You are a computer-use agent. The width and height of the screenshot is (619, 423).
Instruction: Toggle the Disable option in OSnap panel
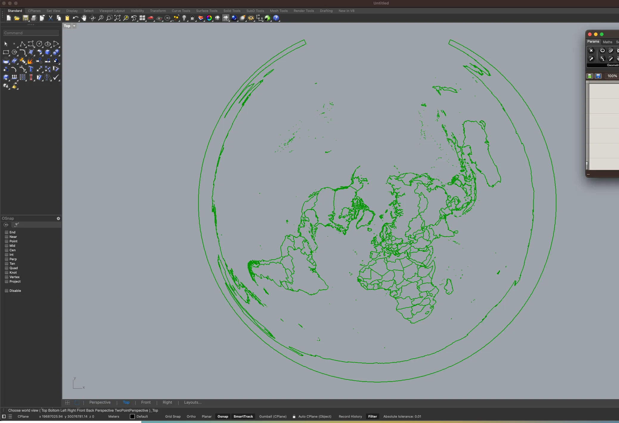[7, 291]
